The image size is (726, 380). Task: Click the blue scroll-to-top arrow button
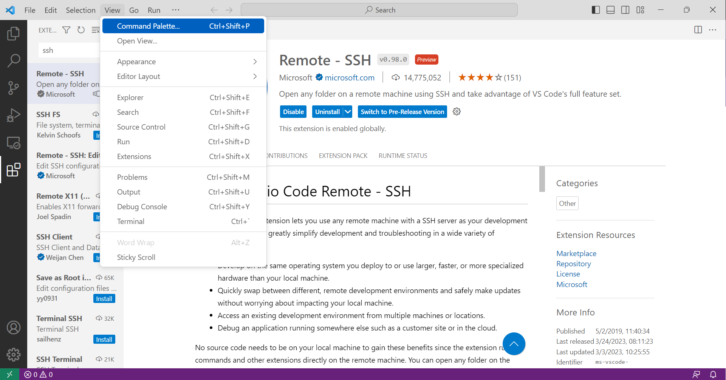click(x=514, y=344)
